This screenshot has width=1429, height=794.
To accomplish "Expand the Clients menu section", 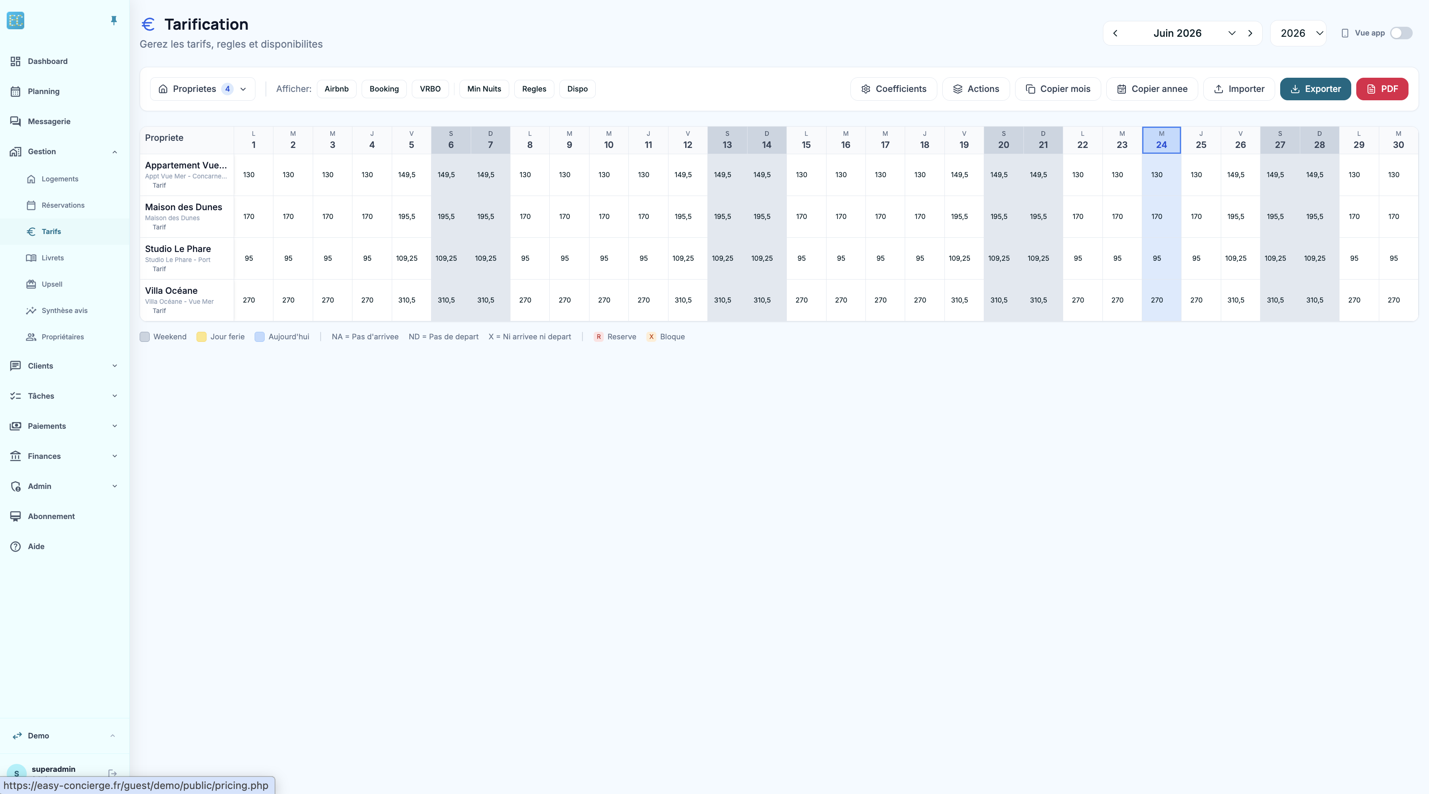I will pos(115,366).
